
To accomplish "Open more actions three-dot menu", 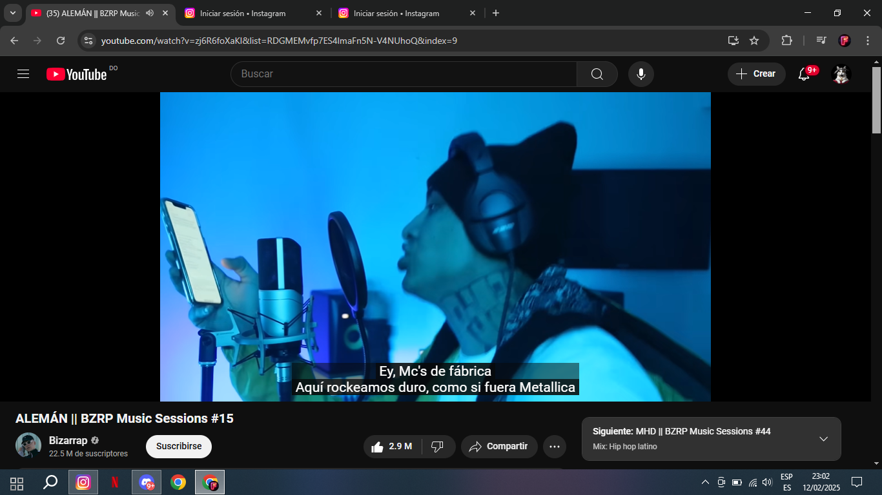I will coord(554,447).
